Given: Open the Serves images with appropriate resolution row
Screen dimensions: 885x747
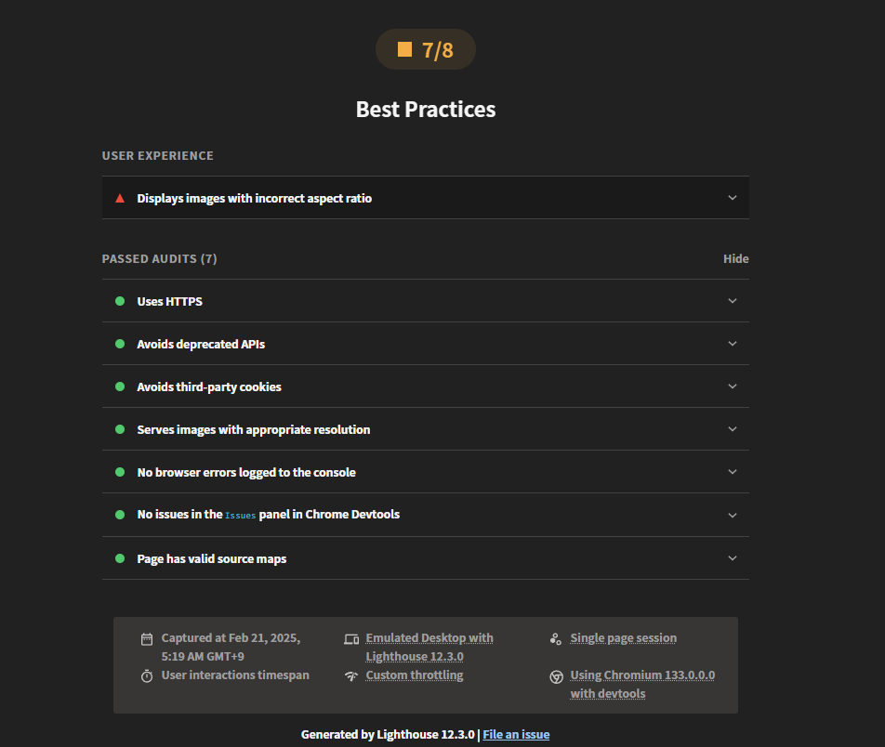Looking at the screenshot, I should point(426,429).
